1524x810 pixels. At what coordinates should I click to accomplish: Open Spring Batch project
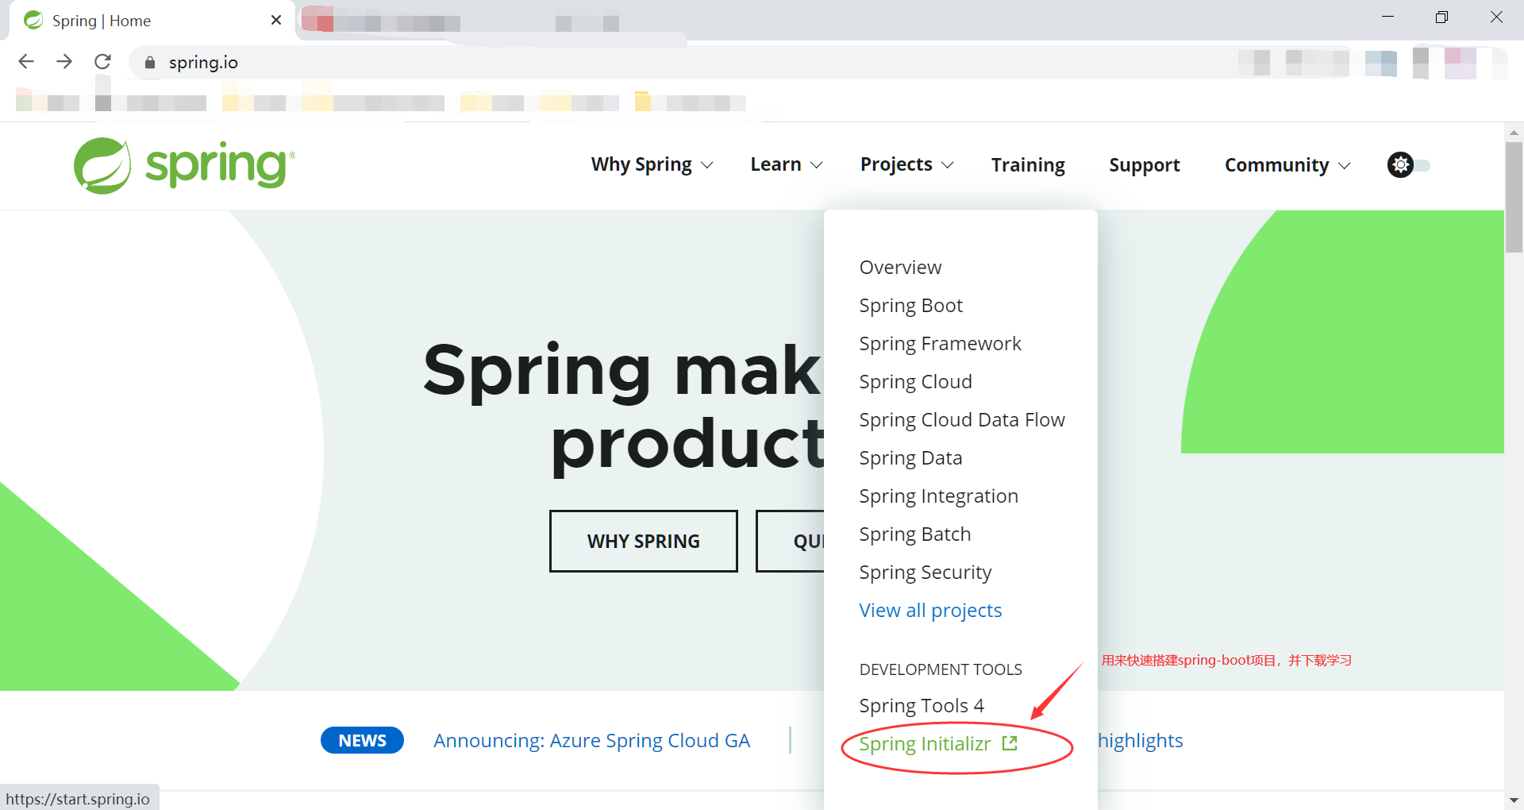click(x=914, y=534)
